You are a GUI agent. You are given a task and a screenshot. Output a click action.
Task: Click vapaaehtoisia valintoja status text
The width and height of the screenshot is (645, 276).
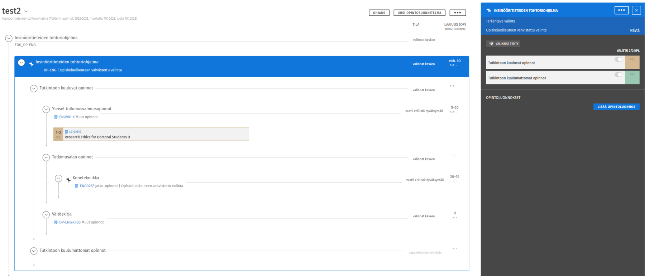point(425,253)
